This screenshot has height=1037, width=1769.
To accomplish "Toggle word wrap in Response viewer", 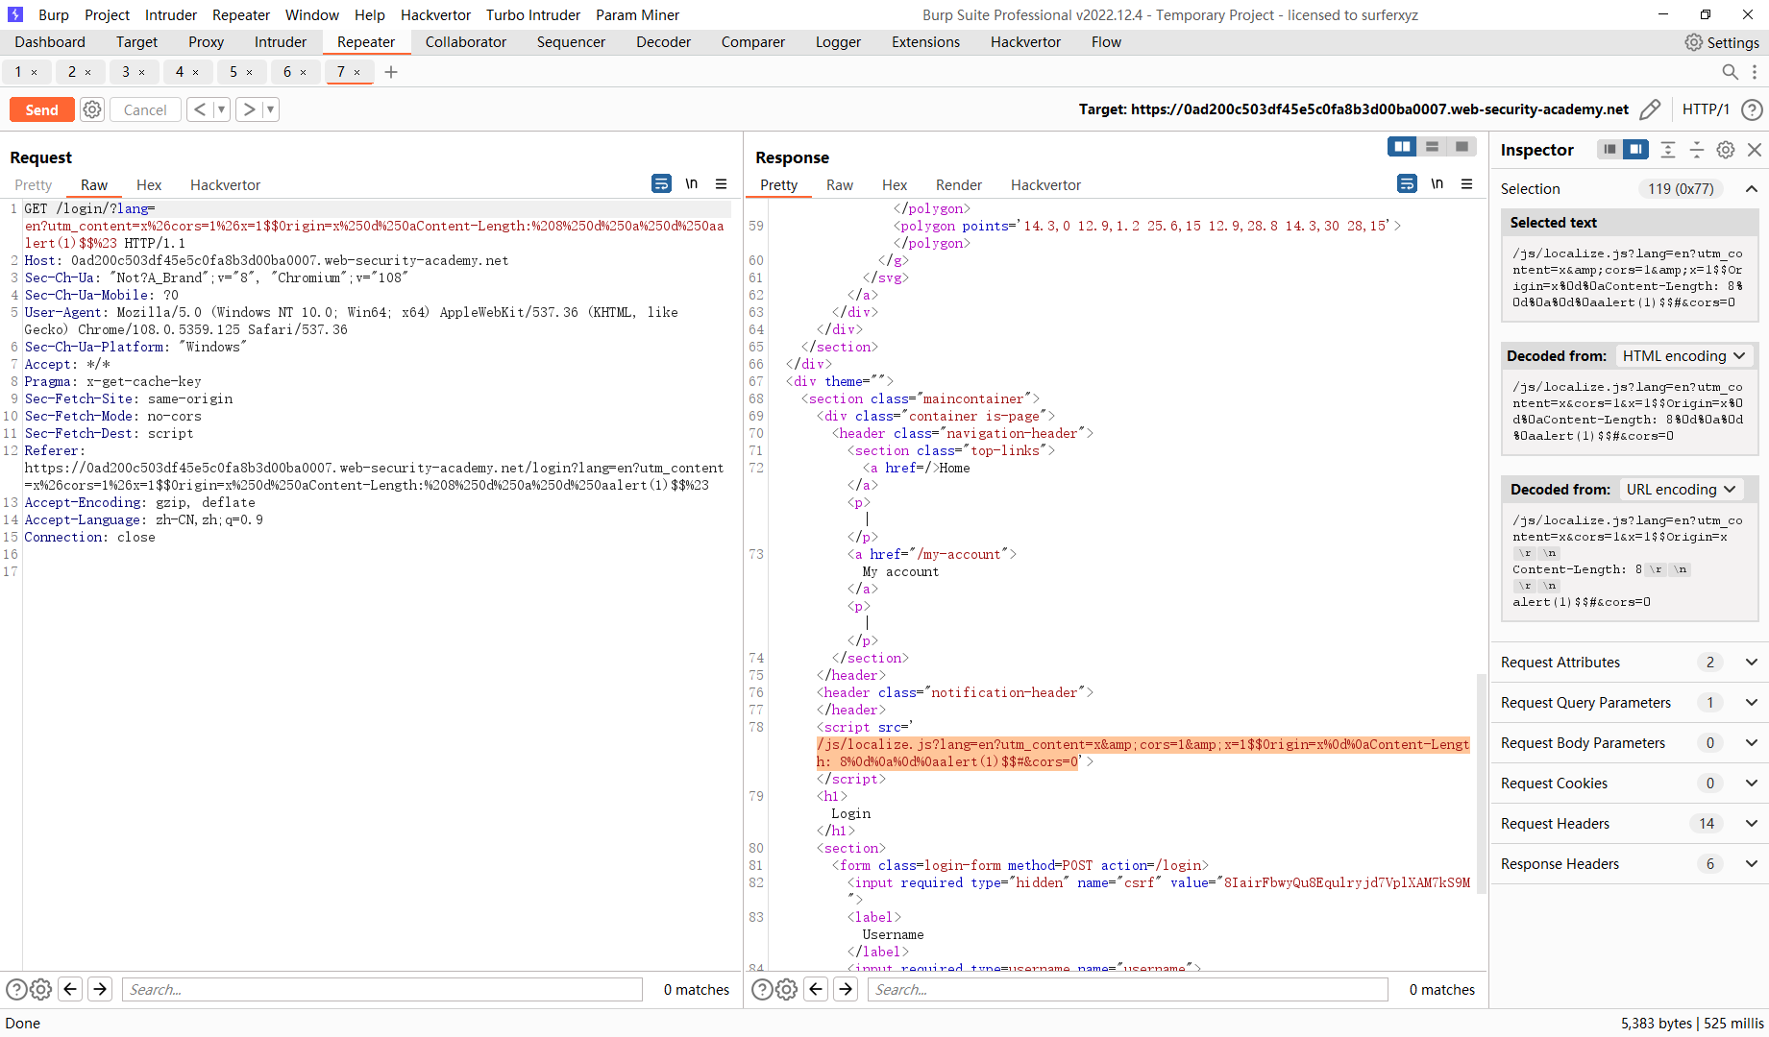I will click(x=1407, y=183).
